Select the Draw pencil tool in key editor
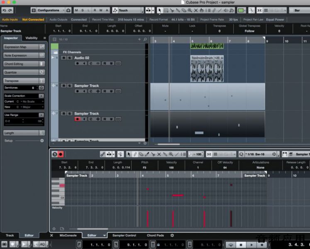The height and width of the screenshot is (249, 310). pyautogui.click(x=135, y=154)
